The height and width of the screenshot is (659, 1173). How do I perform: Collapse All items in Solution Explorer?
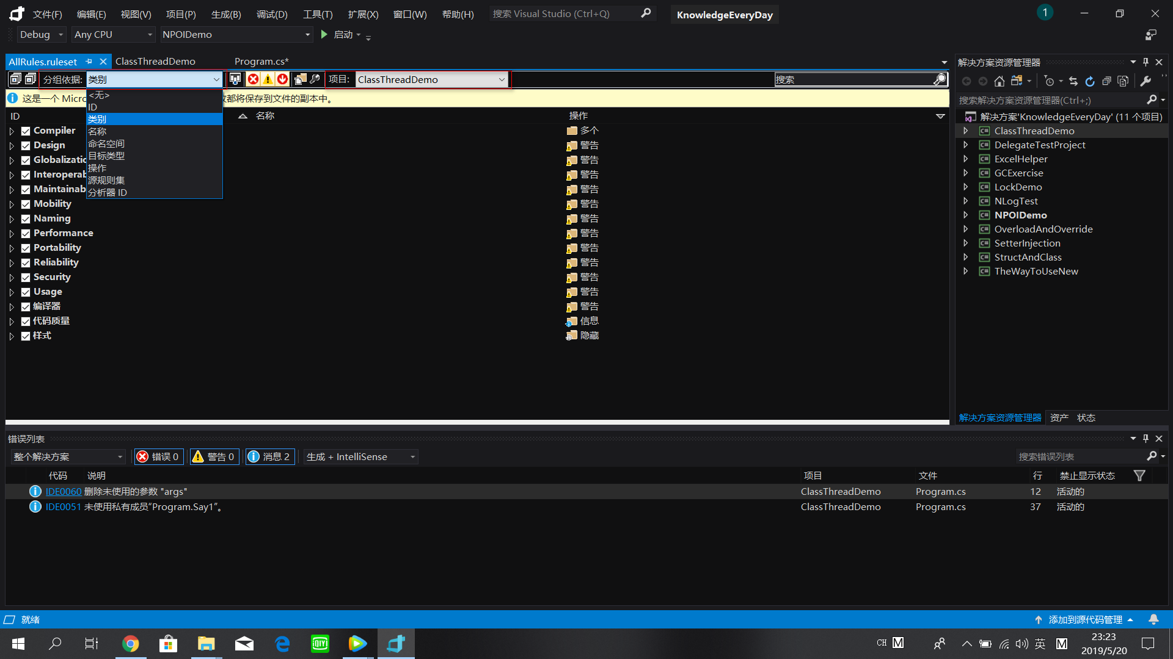pos(1106,81)
